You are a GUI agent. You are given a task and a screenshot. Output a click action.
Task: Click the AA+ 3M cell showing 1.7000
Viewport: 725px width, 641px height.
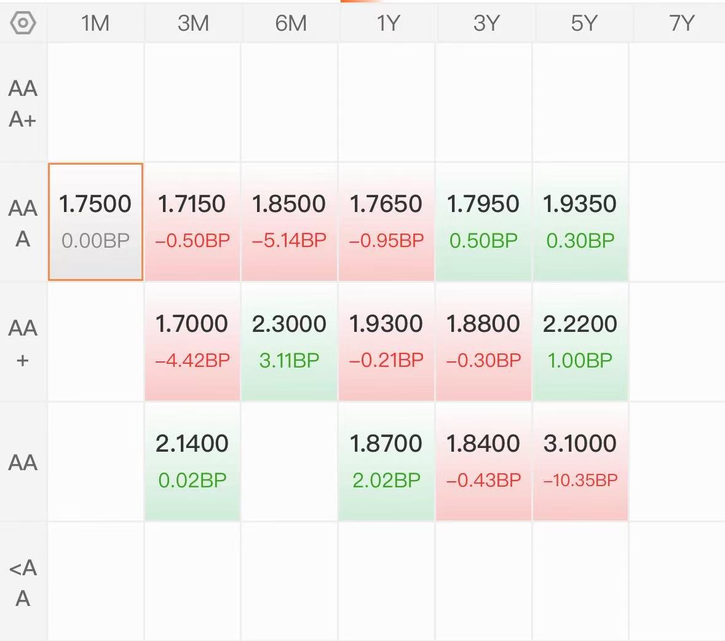click(x=192, y=342)
